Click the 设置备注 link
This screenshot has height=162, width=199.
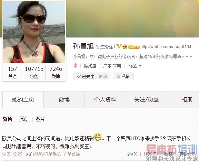click(x=105, y=47)
